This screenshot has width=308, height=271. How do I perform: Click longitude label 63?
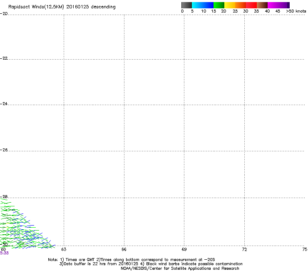point(64,249)
